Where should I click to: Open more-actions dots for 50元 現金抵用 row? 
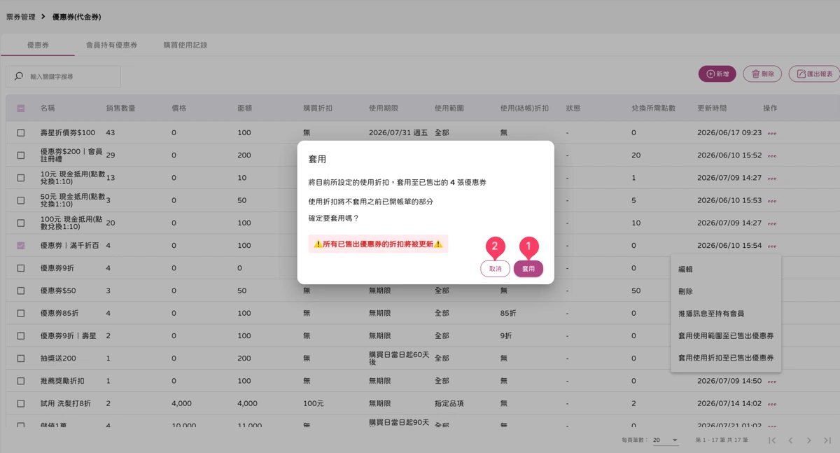coord(771,201)
